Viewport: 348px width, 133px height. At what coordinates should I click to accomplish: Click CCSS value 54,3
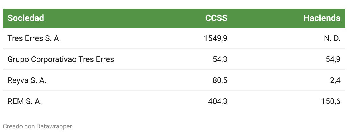coord(220,59)
